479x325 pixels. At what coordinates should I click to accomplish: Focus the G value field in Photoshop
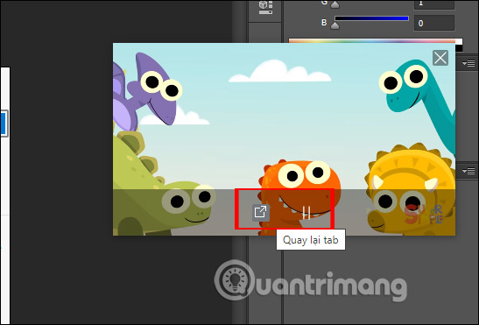[x=434, y=4]
